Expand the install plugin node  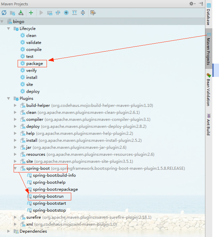15,140
